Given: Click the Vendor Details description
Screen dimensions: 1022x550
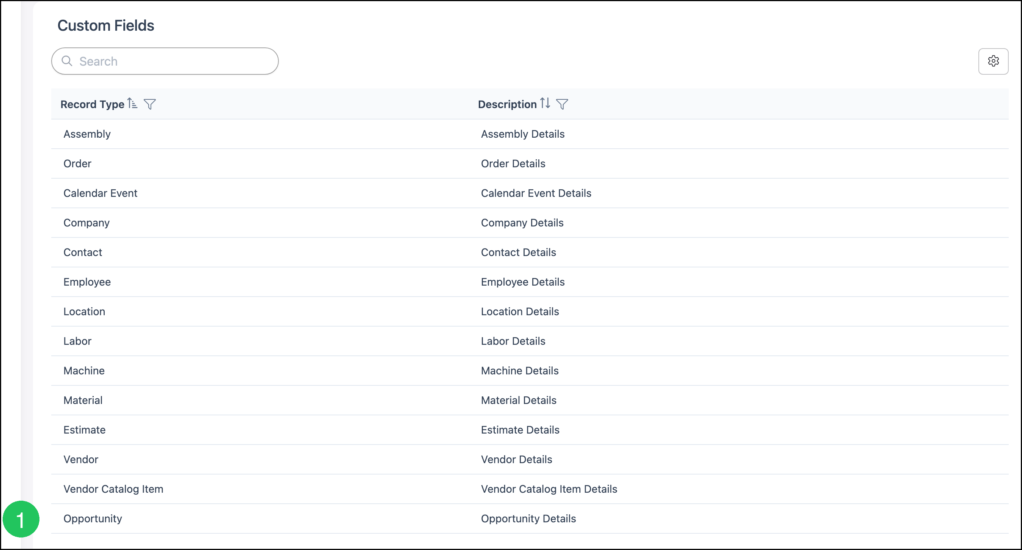Looking at the screenshot, I should (517, 459).
